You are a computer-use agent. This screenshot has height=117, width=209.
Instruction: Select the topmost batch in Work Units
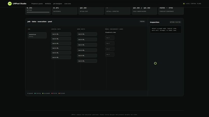[x=87, y=34]
